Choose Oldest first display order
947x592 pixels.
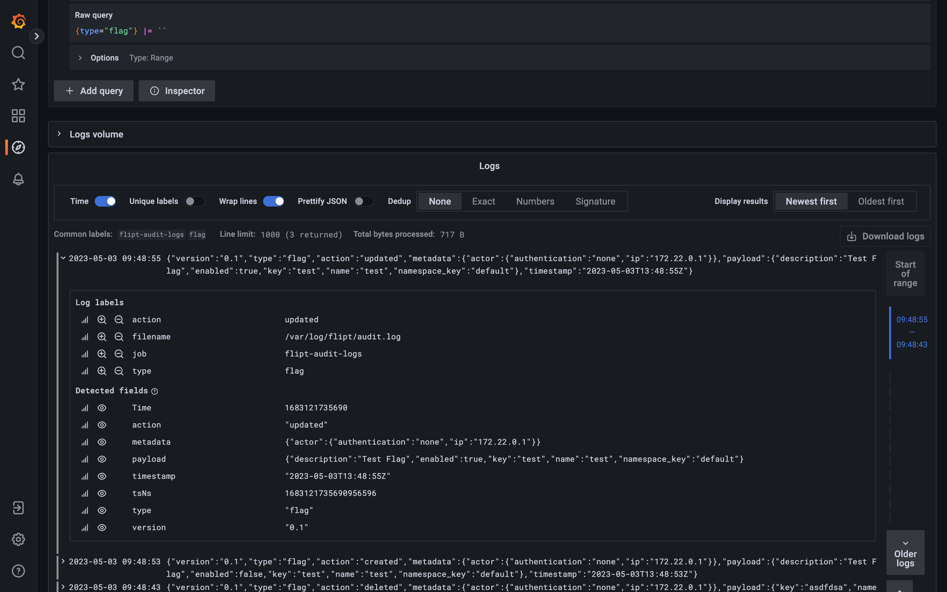point(881,201)
